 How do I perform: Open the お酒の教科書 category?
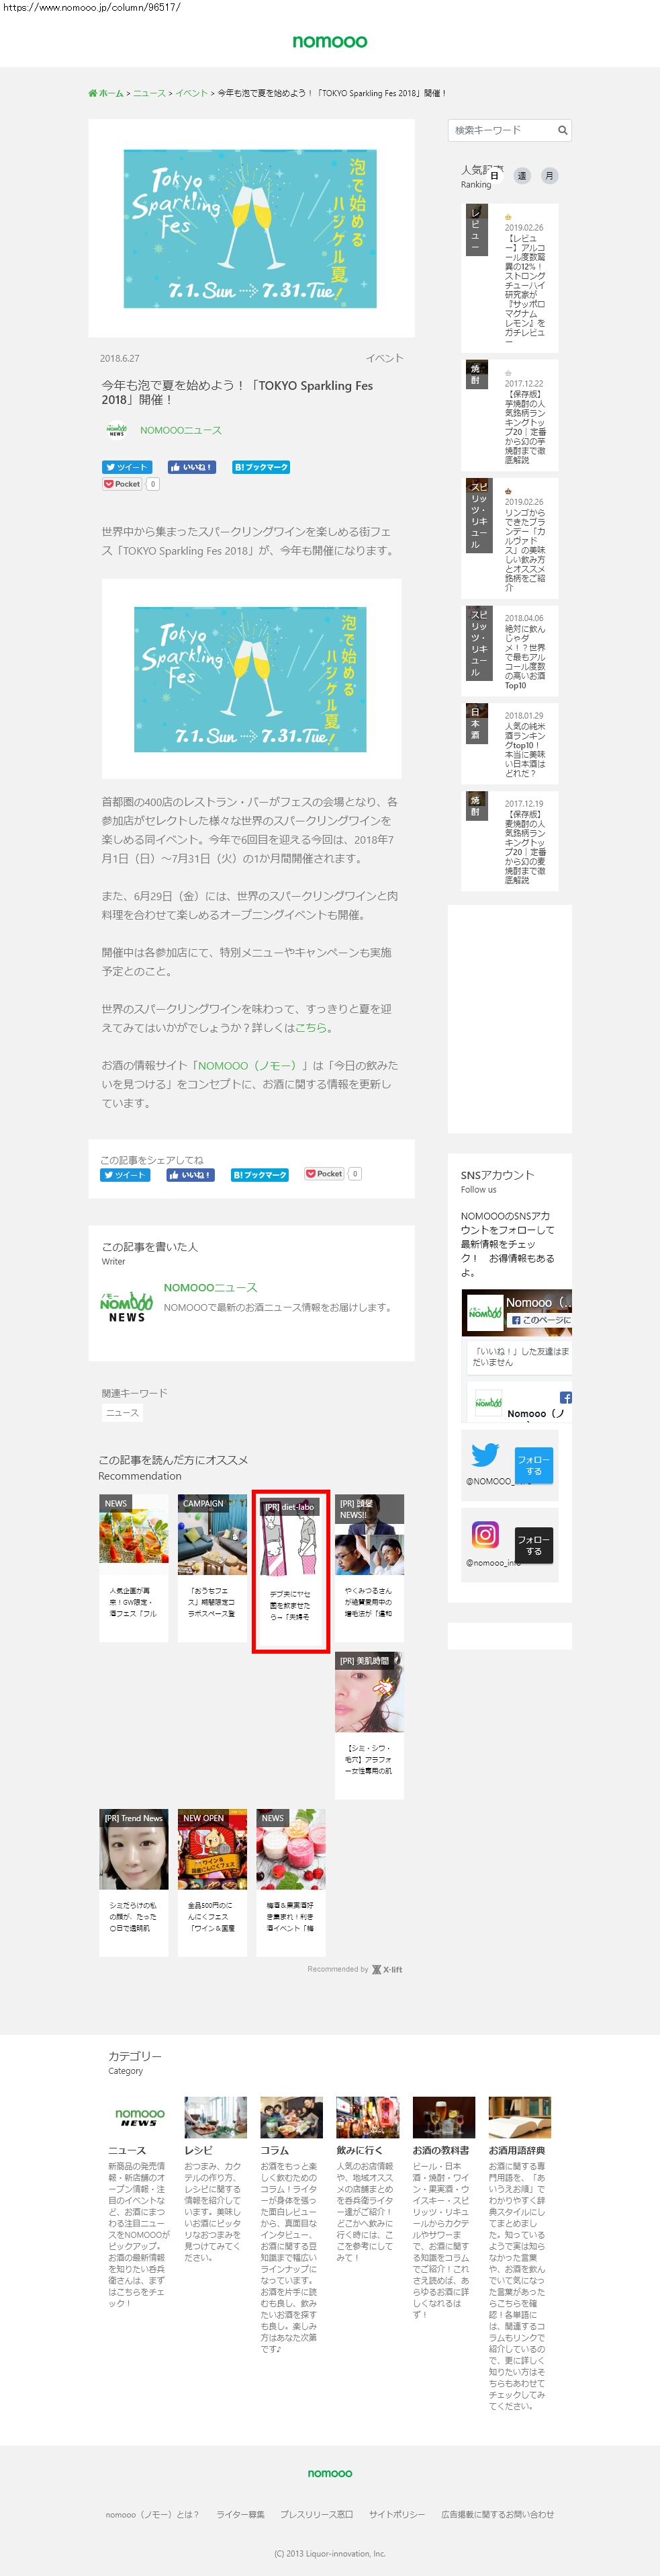coord(443,2208)
